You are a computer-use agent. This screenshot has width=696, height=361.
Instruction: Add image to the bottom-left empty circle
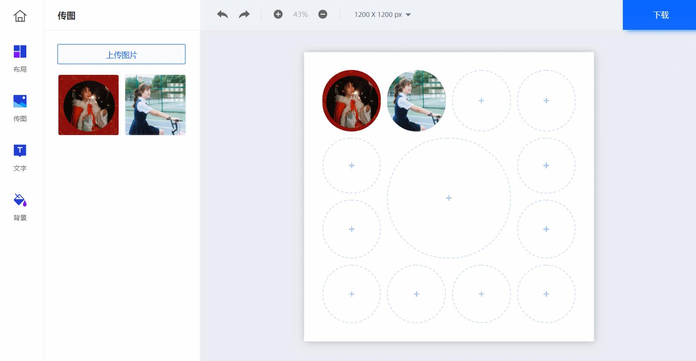pyautogui.click(x=351, y=294)
